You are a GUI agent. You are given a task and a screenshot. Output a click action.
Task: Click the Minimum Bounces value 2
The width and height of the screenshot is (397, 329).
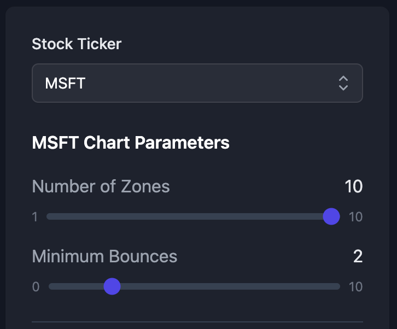point(358,256)
